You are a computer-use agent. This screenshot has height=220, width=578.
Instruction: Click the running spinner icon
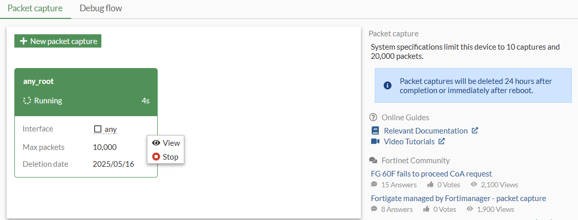pos(27,101)
